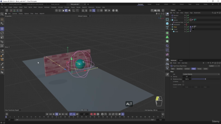Click the Rigid Body tag on Sphere row

click(x=191, y=20)
